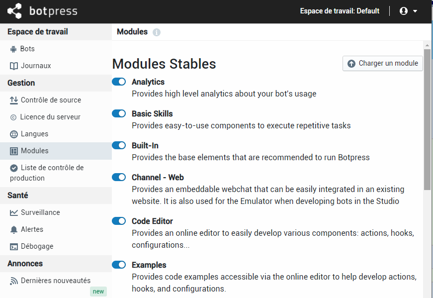Click the Dernières nouveautés RSS icon
This screenshot has width=433, height=298.
13,281
